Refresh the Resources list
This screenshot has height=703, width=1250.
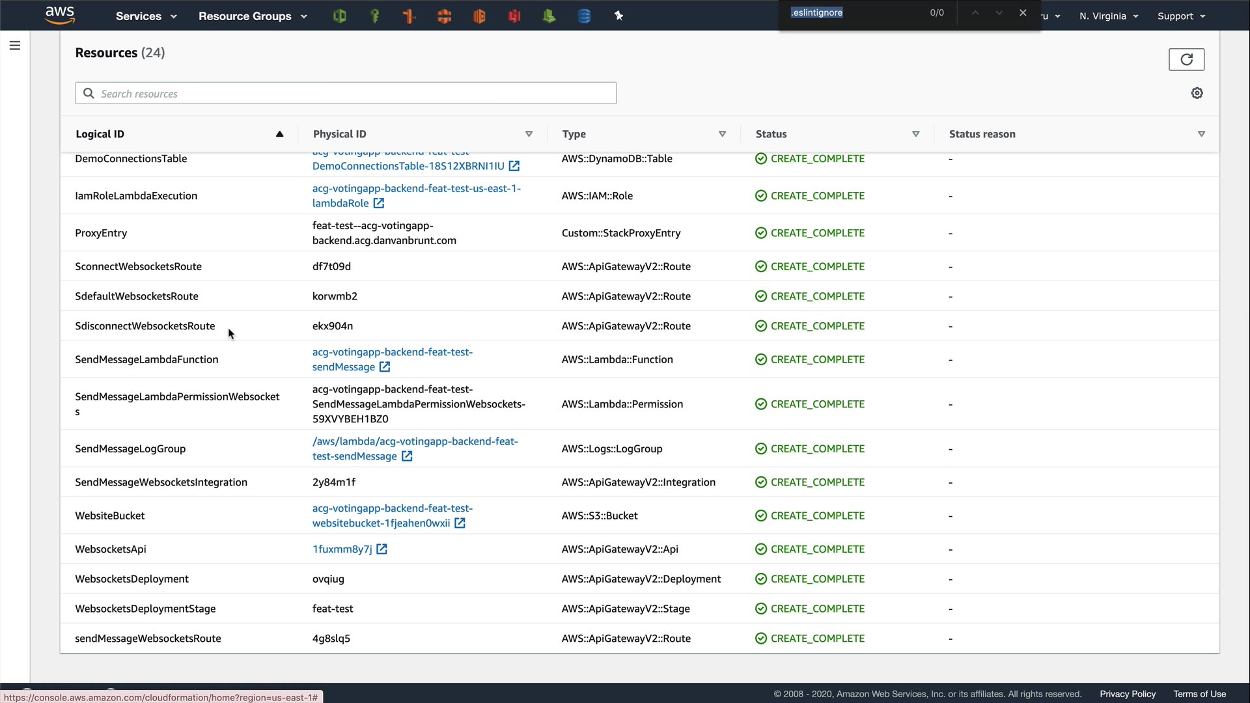1186,59
